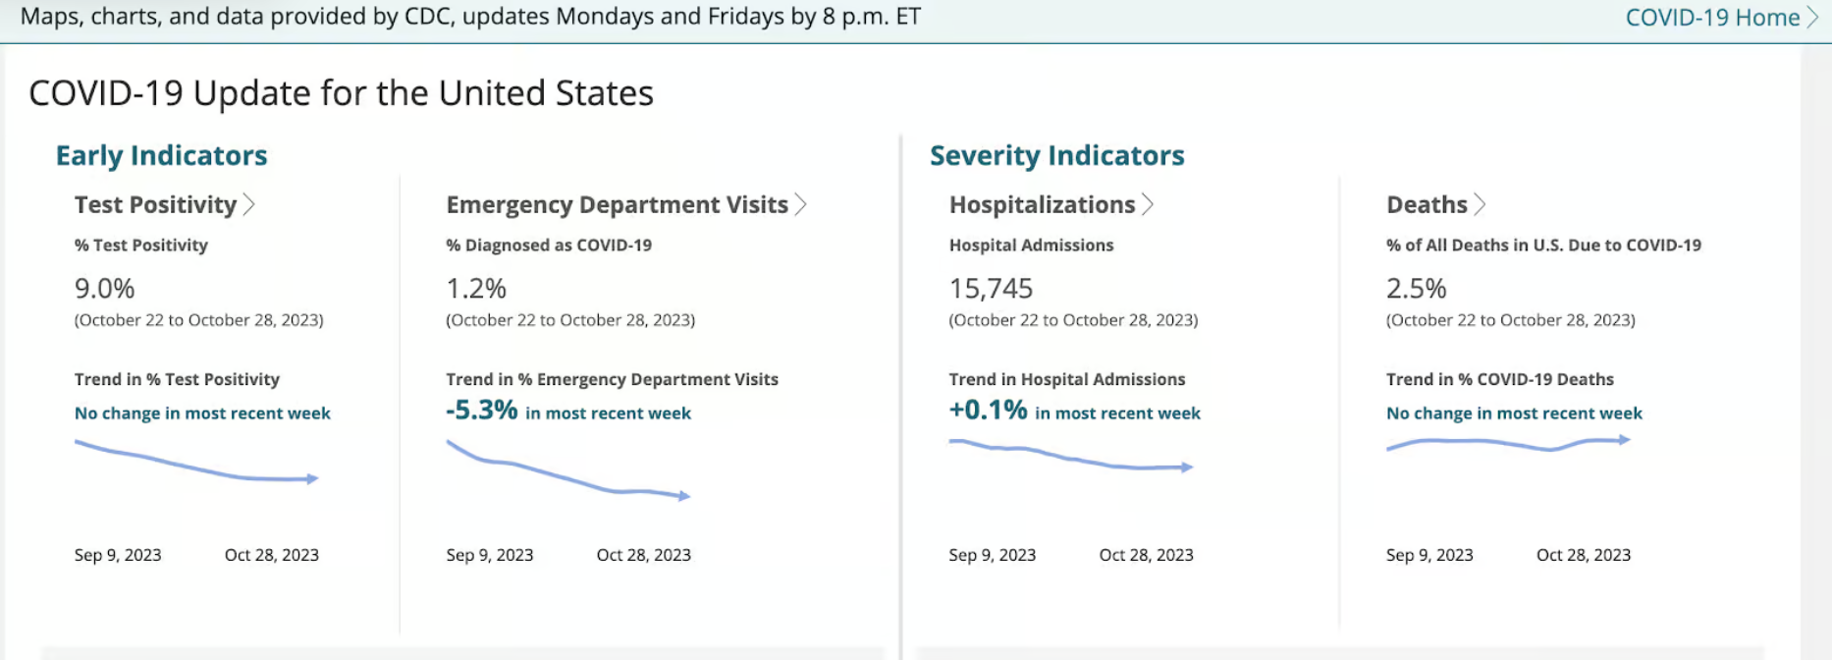Click the arrowhead ending the Hospital Admissions trendline
Image resolution: width=1832 pixels, height=660 pixels.
tap(1187, 467)
